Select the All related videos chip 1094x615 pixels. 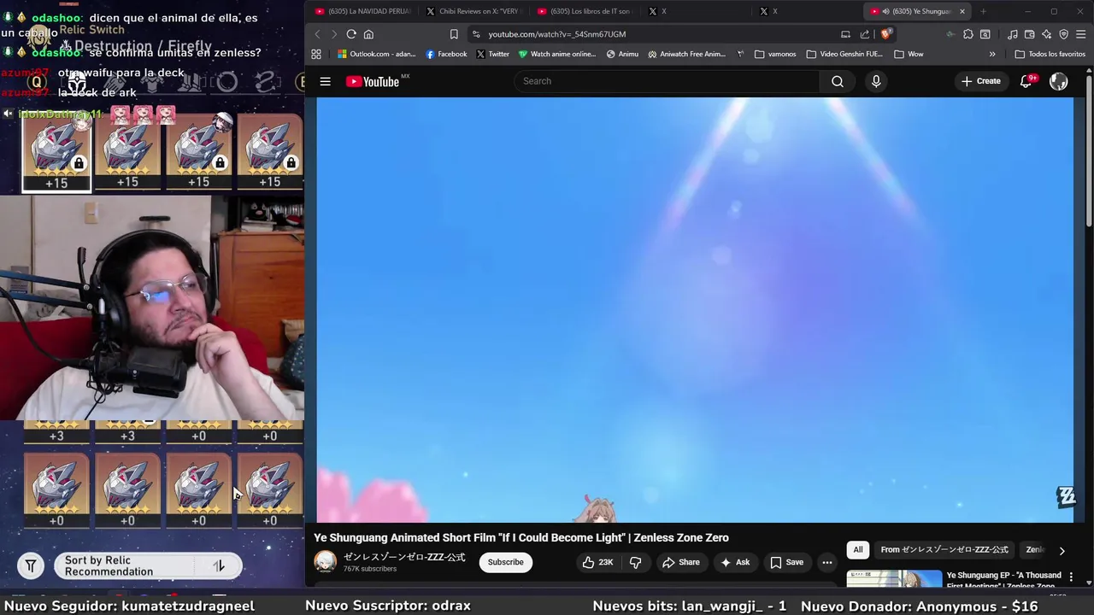click(858, 550)
